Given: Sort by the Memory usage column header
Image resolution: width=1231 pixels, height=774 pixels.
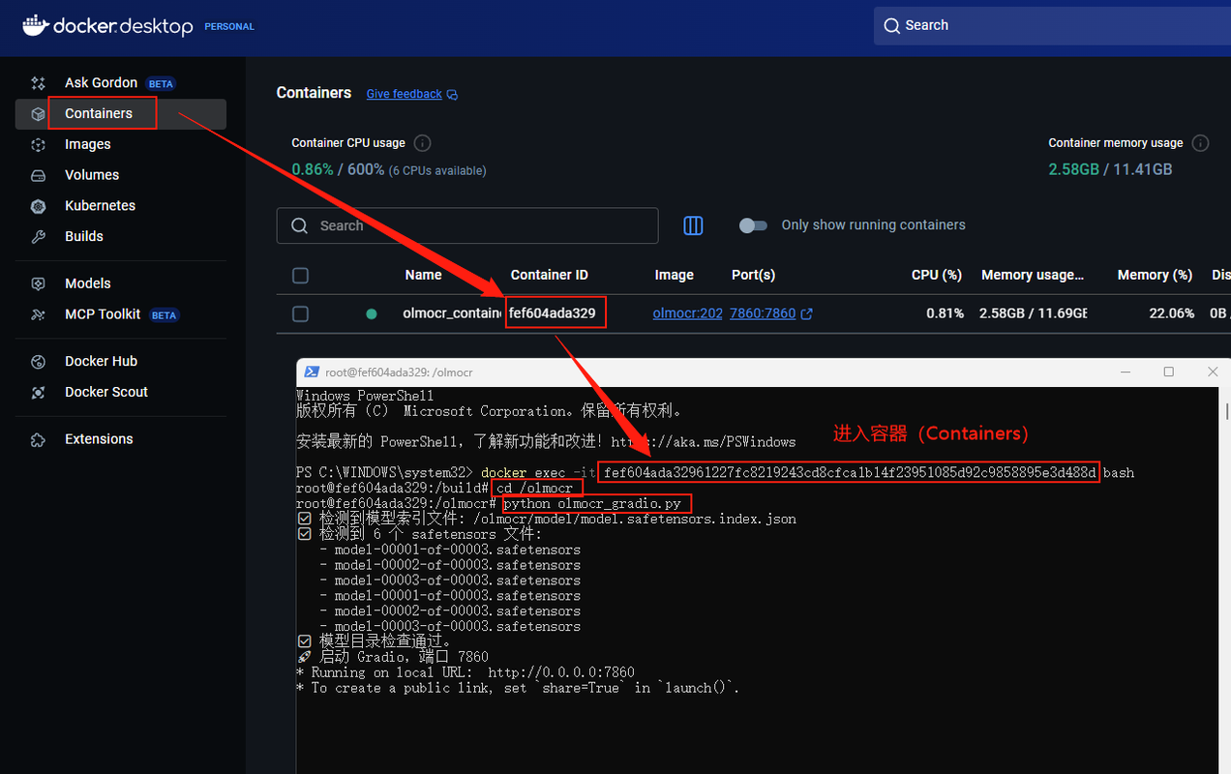Looking at the screenshot, I should click(x=1033, y=275).
